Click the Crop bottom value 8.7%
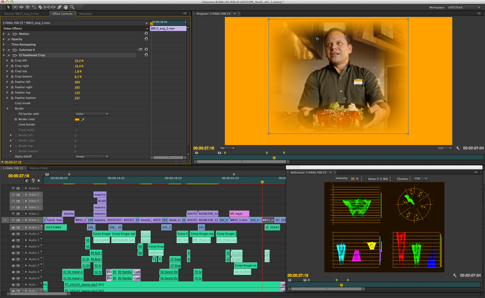 [78, 77]
